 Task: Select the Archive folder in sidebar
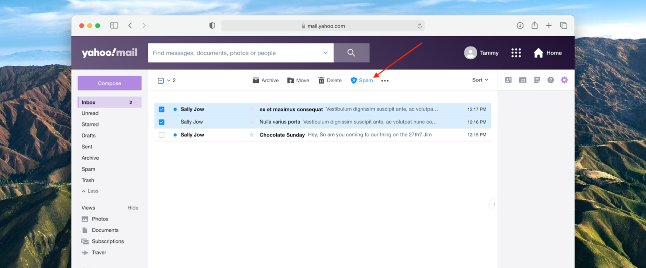[90, 158]
